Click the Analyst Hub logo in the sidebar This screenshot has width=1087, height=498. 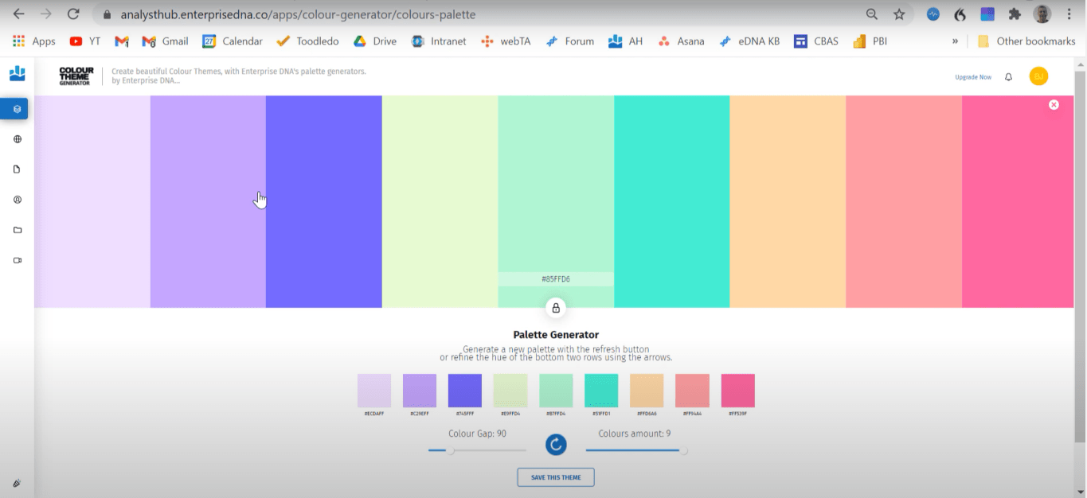click(17, 74)
